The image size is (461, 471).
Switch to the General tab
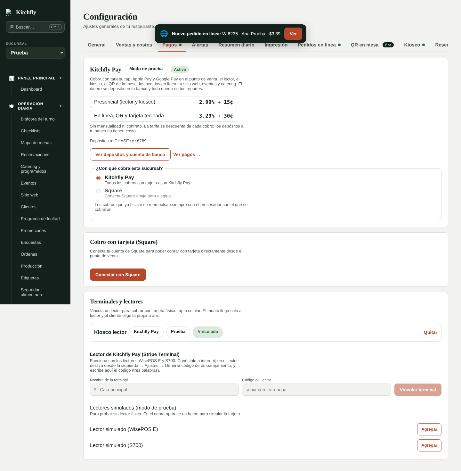(x=97, y=45)
